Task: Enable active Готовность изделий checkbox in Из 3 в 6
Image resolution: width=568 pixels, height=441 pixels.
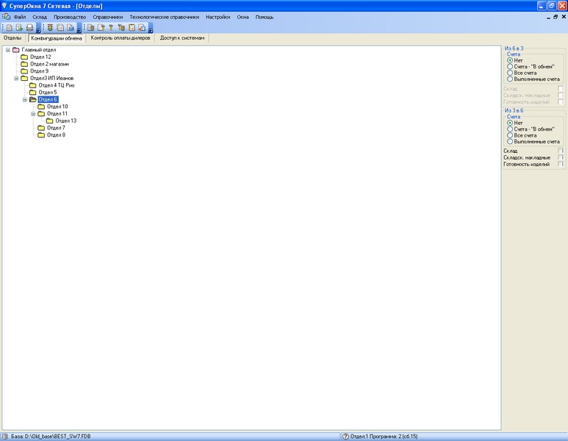Action: click(x=561, y=164)
